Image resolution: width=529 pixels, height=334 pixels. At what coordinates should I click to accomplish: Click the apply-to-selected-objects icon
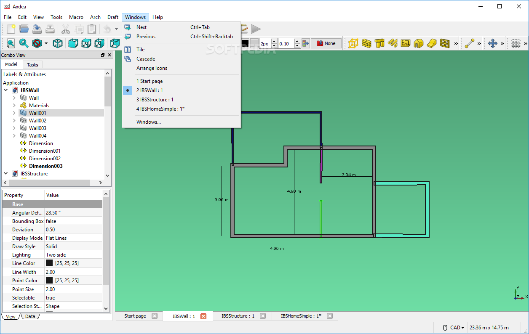pos(305,43)
